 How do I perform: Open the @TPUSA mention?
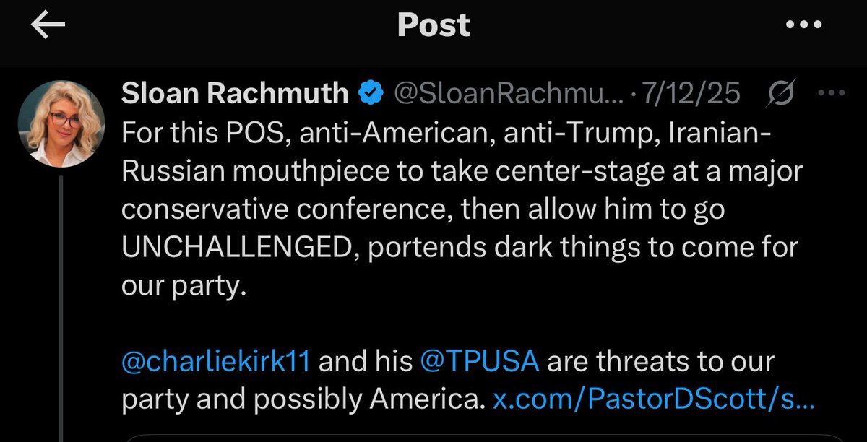[x=480, y=360]
